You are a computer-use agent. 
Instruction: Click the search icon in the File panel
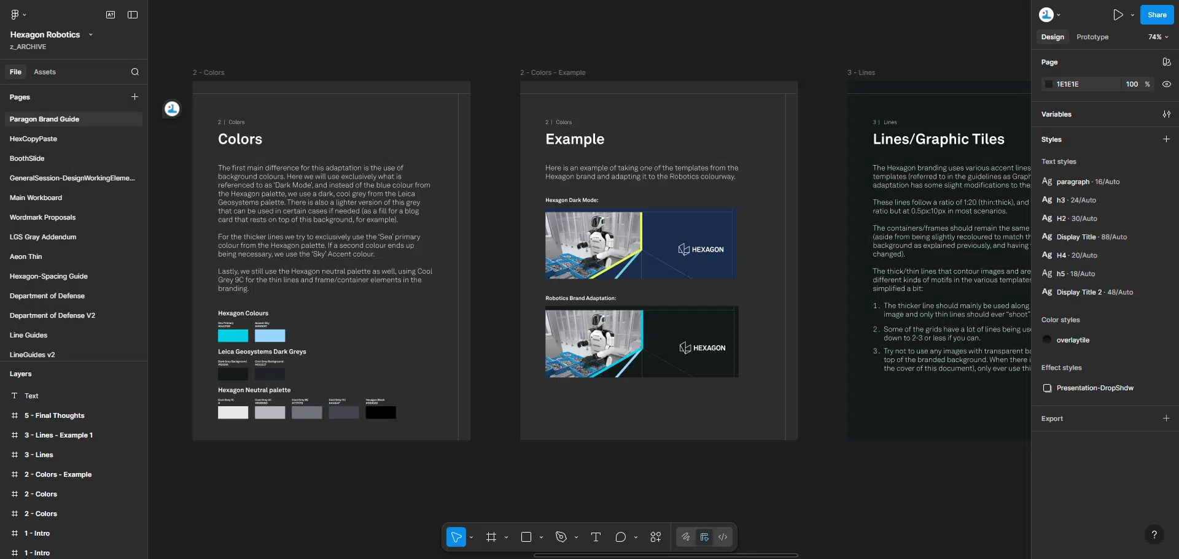tap(135, 72)
